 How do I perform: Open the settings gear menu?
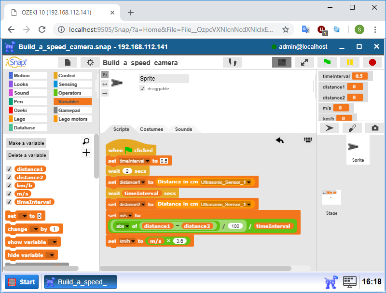coord(90,62)
